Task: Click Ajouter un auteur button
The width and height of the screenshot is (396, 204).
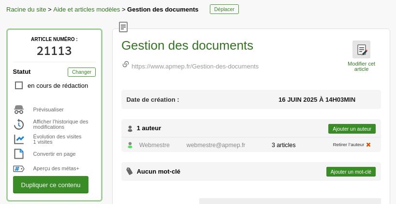Action: click(x=352, y=129)
